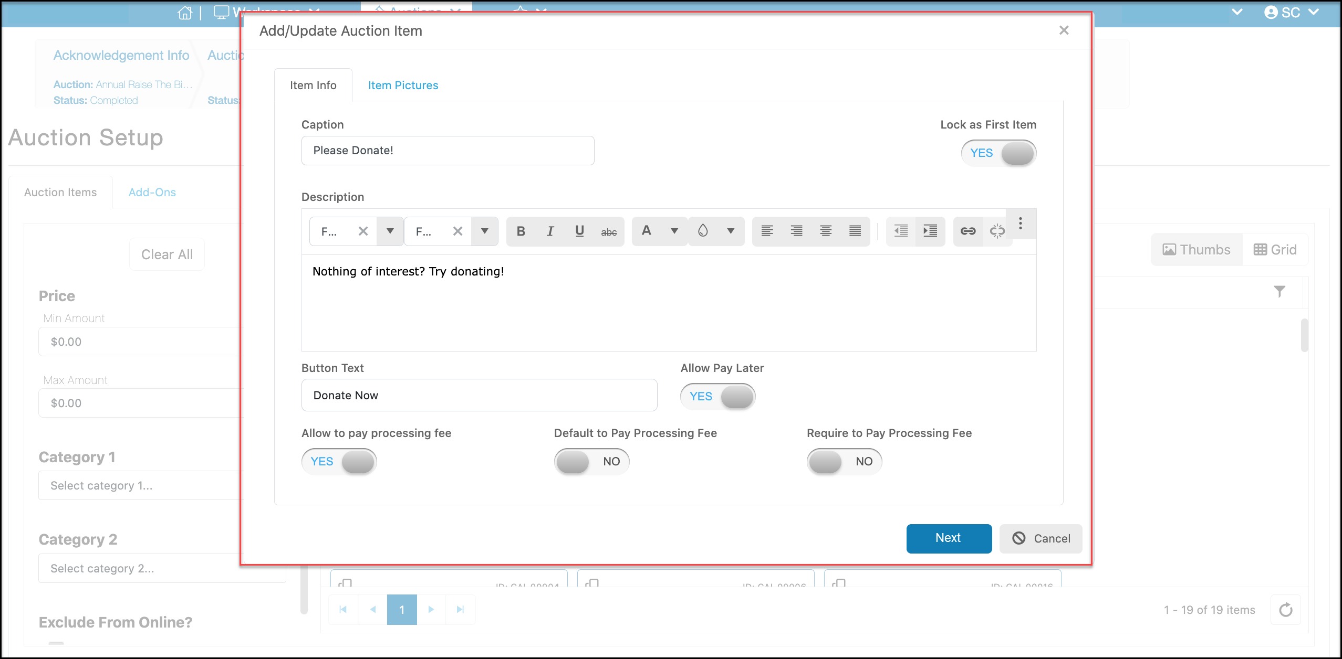Viewport: 1342px width, 659px height.
Task: Open background color droplet picker
Action: coord(703,231)
